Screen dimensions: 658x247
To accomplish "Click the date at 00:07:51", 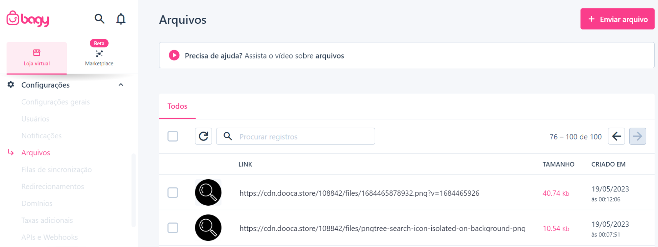I will (x=610, y=229).
